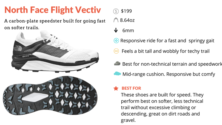Click the BEST FOR heading

(x=131, y=88)
